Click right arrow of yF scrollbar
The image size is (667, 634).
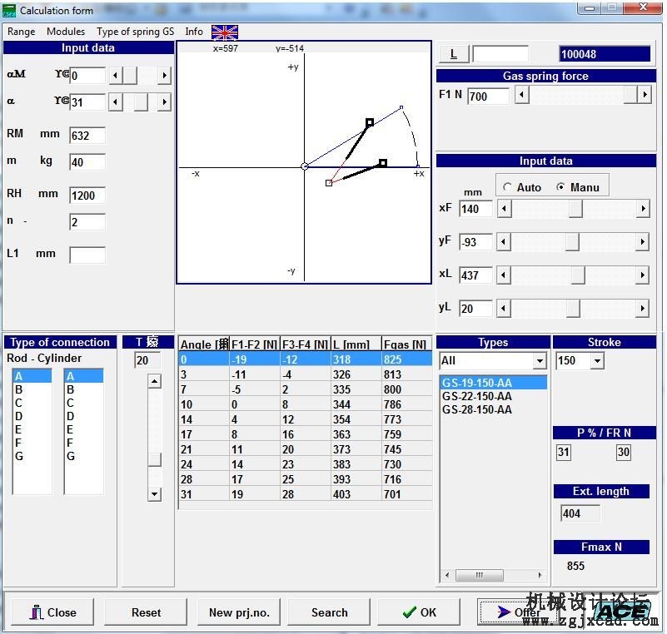tap(643, 242)
